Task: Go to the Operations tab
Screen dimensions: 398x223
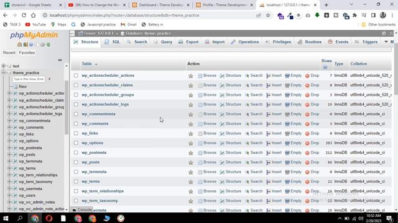Action: pos(245,42)
